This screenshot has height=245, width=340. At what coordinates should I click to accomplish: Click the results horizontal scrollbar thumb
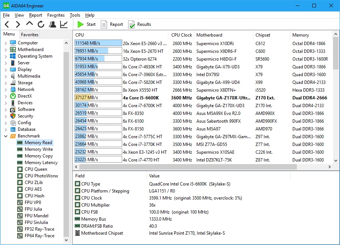coord(188,167)
